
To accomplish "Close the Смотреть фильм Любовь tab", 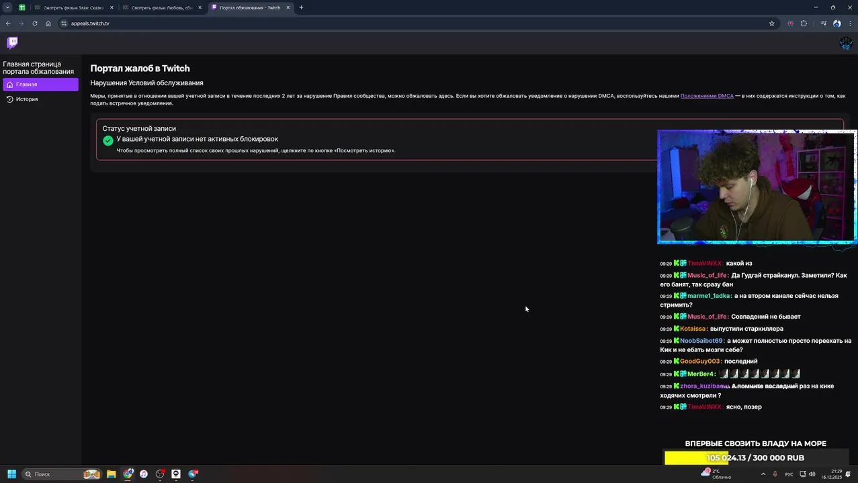I will [x=200, y=7].
